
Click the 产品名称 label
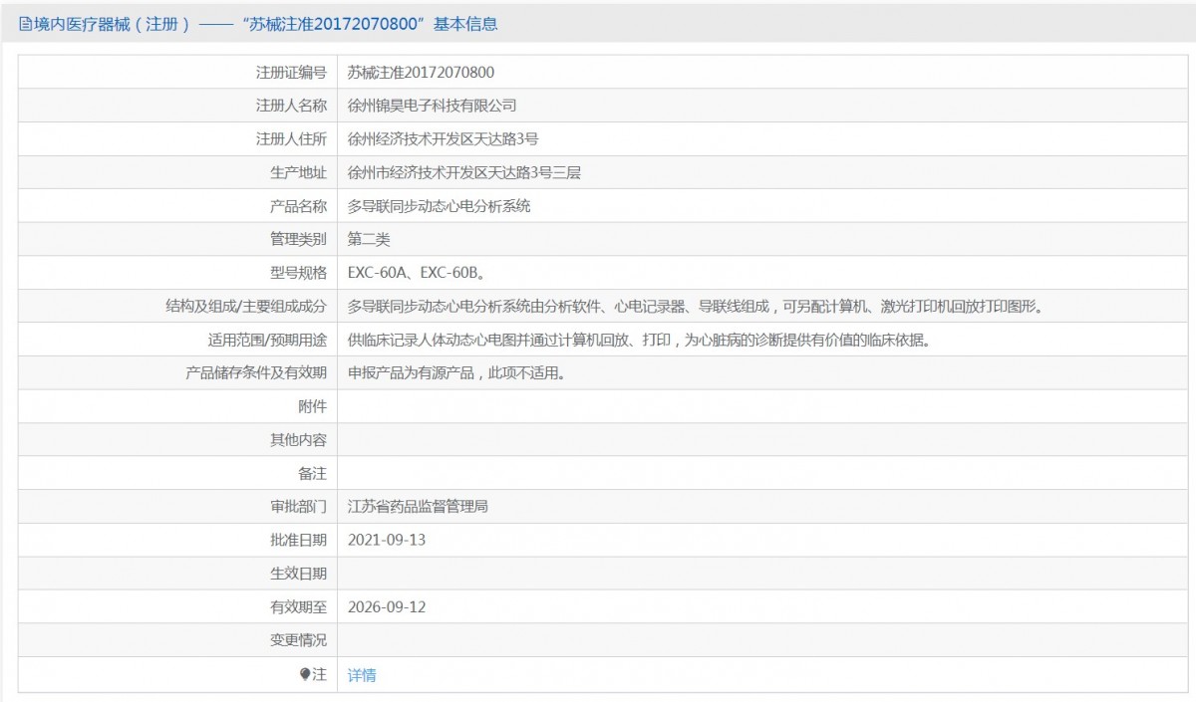(299, 206)
